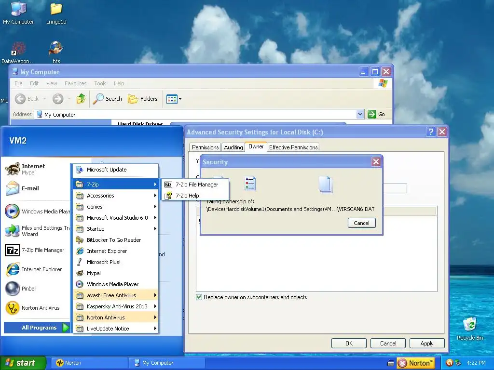The width and height of the screenshot is (494, 370).
Task: Expand Microsoft Visual Studio 6.0 submenu
Action: [116, 218]
